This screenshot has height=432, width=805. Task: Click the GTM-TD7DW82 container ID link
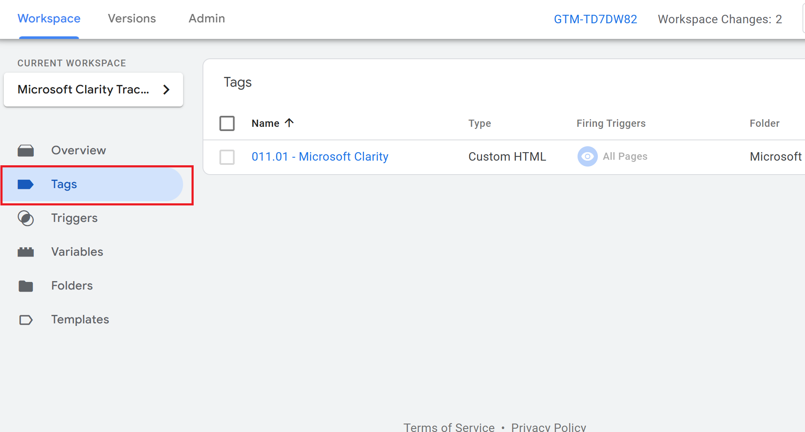click(x=595, y=19)
